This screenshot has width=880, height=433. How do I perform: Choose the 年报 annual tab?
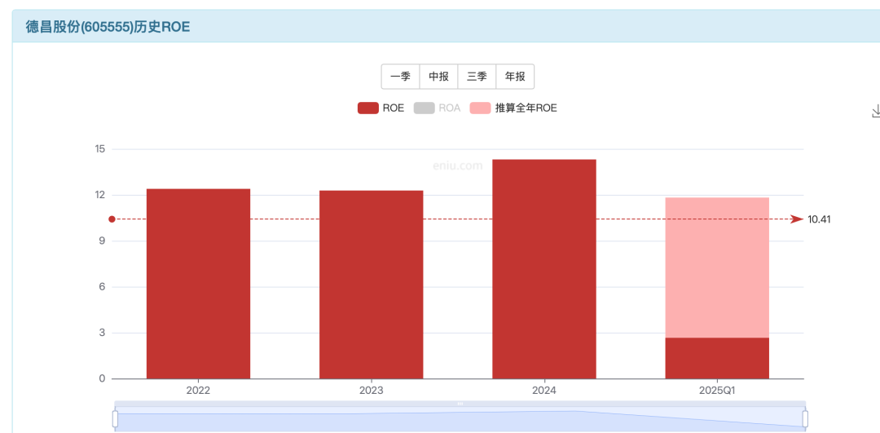coord(515,77)
